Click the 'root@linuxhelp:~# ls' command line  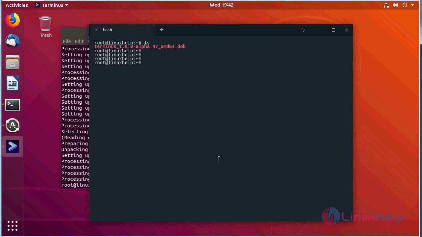click(x=122, y=43)
